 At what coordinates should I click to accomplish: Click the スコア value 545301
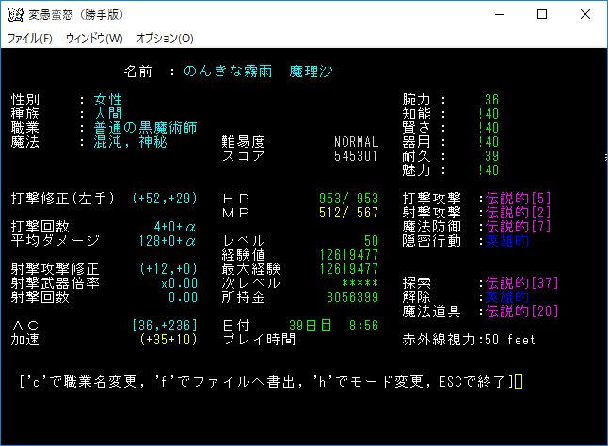[356, 156]
